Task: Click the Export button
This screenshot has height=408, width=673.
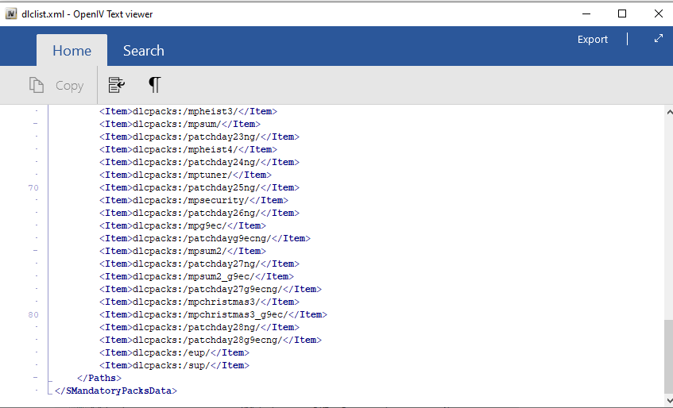Action: pyautogui.click(x=592, y=40)
